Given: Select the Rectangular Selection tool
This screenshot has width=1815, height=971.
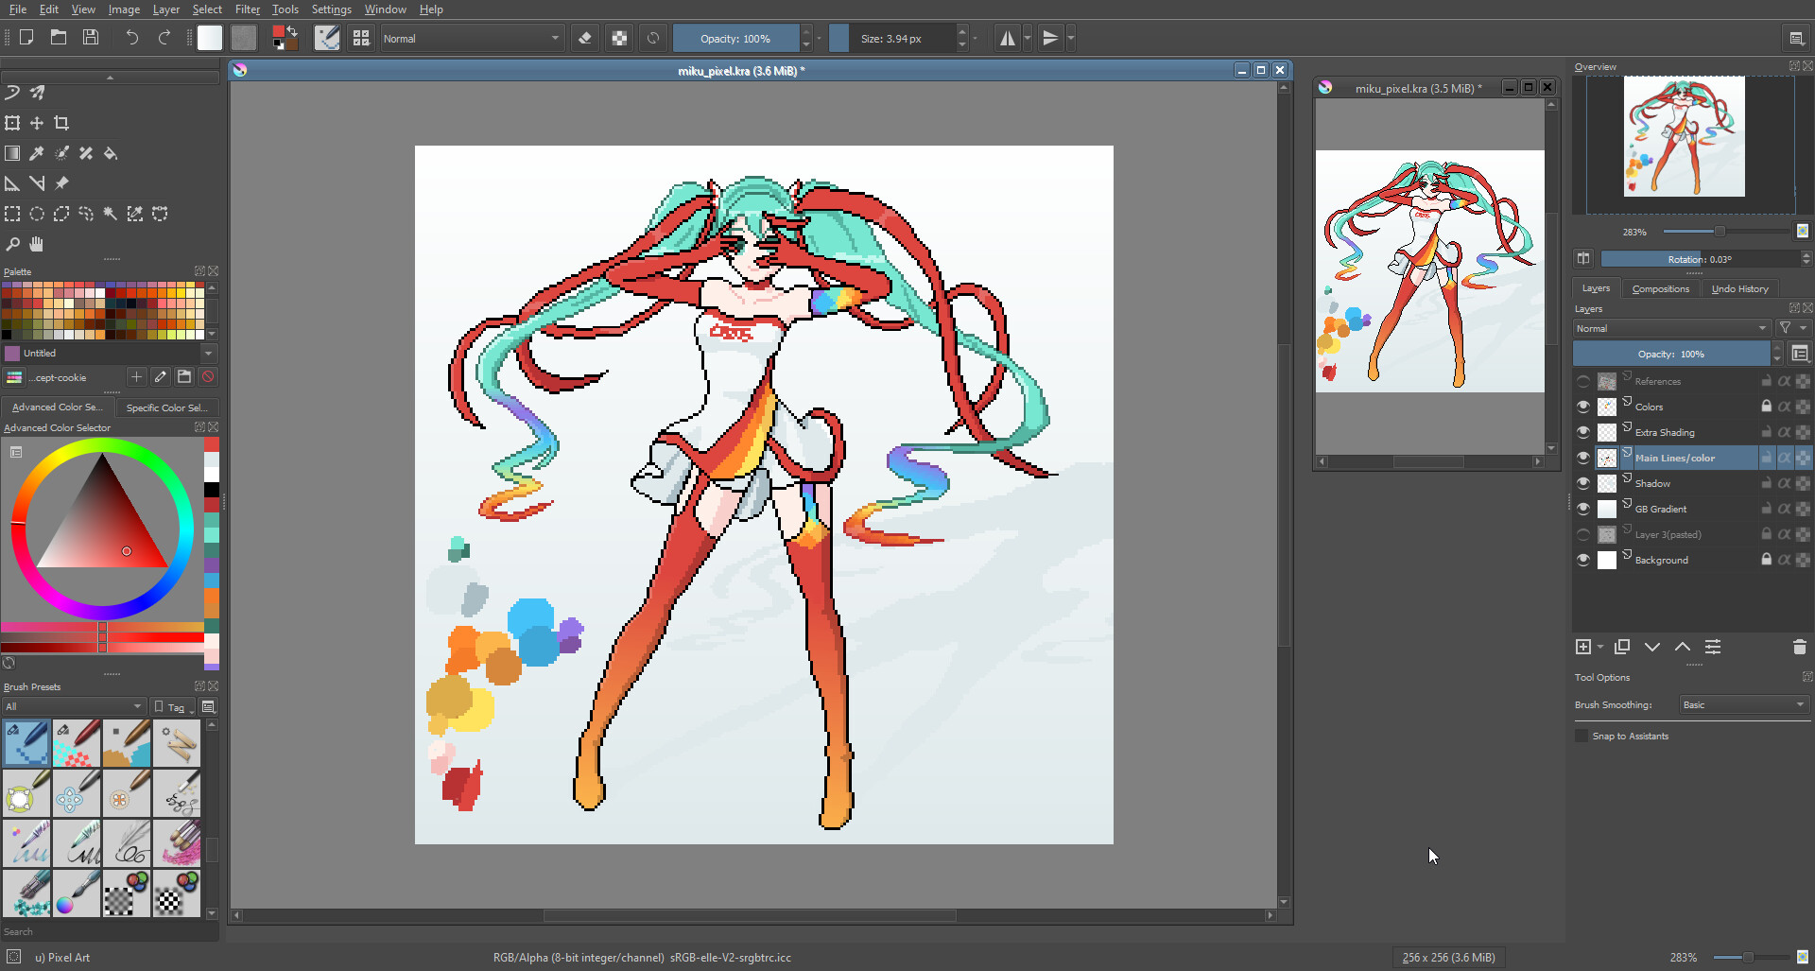Looking at the screenshot, I should (12, 214).
